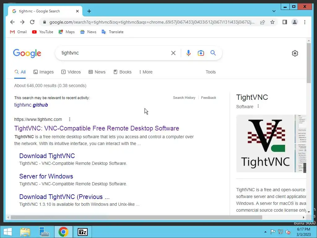Open Chrome side panel icon

pyautogui.click(x=285, y=22)
